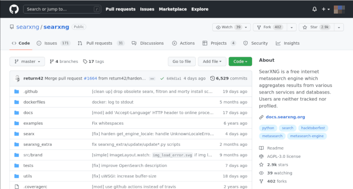Click the Go to file button

tap(182, 61)
